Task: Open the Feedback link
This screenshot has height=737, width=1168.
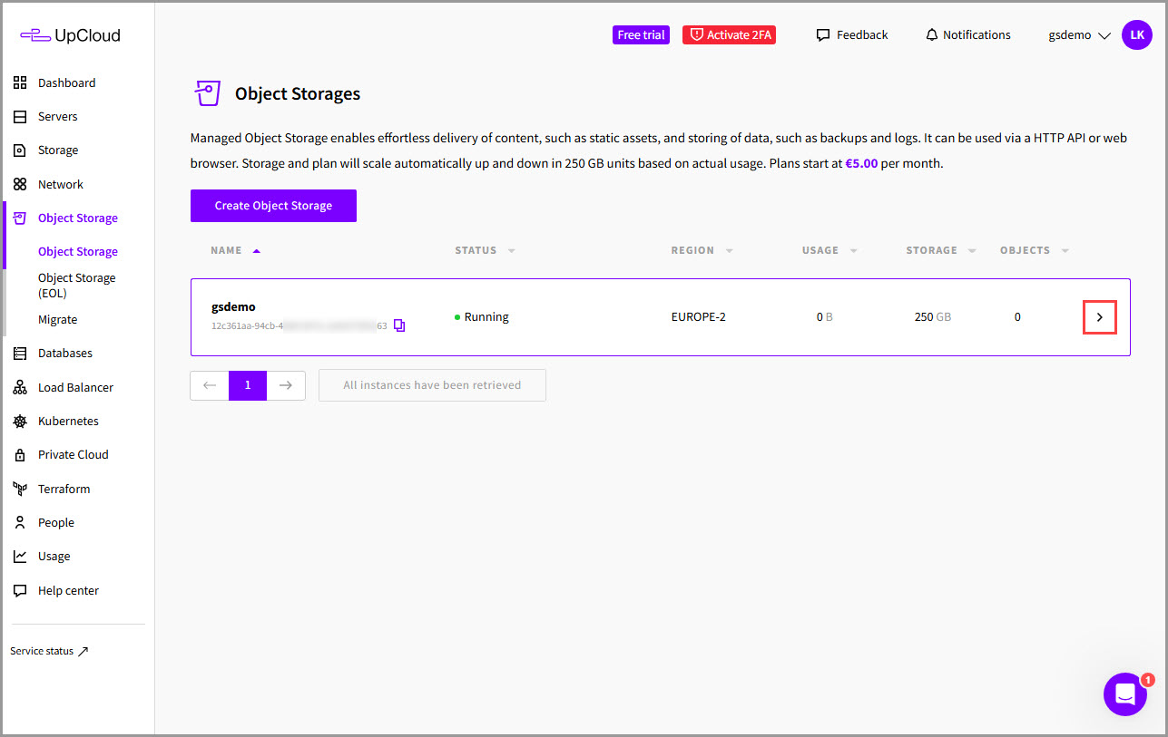Action: pos(852,35)
